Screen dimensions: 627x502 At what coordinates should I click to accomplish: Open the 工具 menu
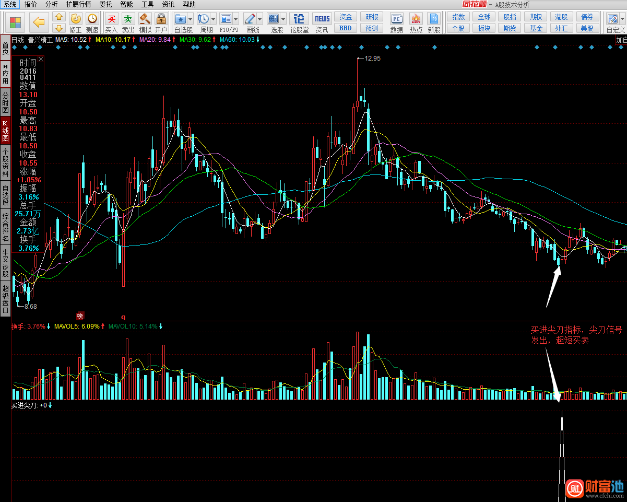pyautogui.click(x=147, y=4)
